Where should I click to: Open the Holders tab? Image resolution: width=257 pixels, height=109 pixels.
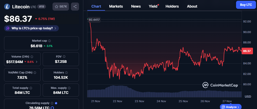pos(172,6)
